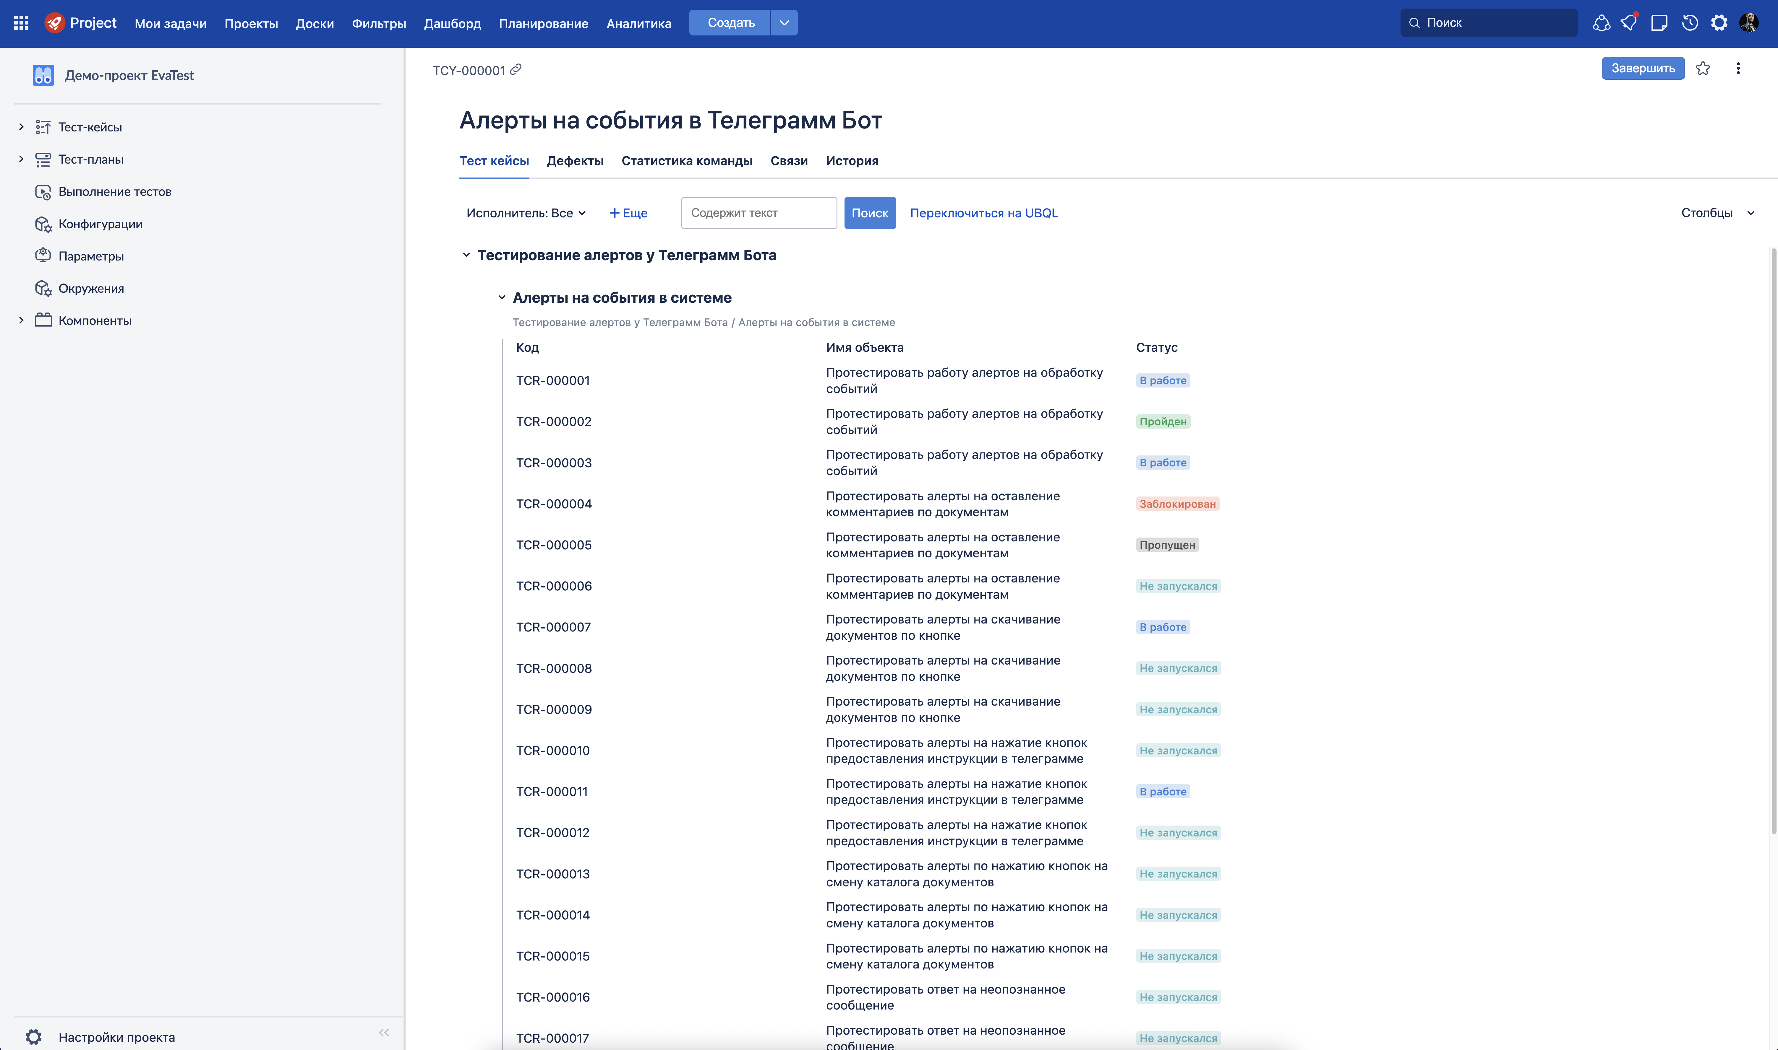Open the user profile avatar
The image size is (1778, 1050).
tap(1749, 23)
